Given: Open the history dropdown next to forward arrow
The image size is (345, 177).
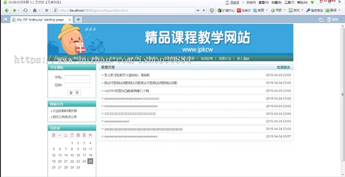Looking at the screenshot, I should pos(18,10).
